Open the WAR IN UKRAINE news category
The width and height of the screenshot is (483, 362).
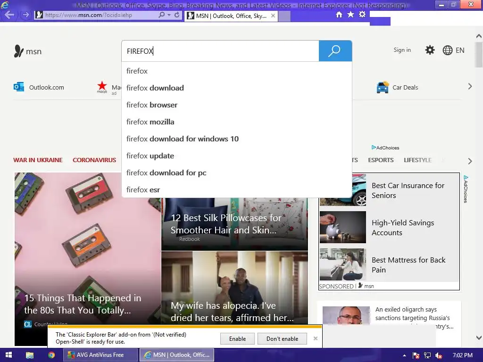(x=38, y=160)
